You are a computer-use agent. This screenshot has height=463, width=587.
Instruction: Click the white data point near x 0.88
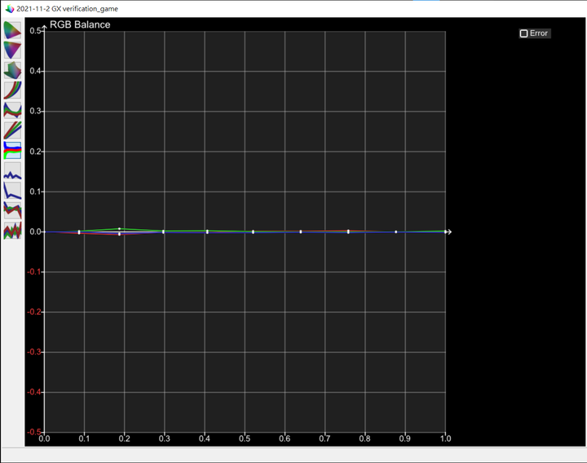tap(395, 231)
